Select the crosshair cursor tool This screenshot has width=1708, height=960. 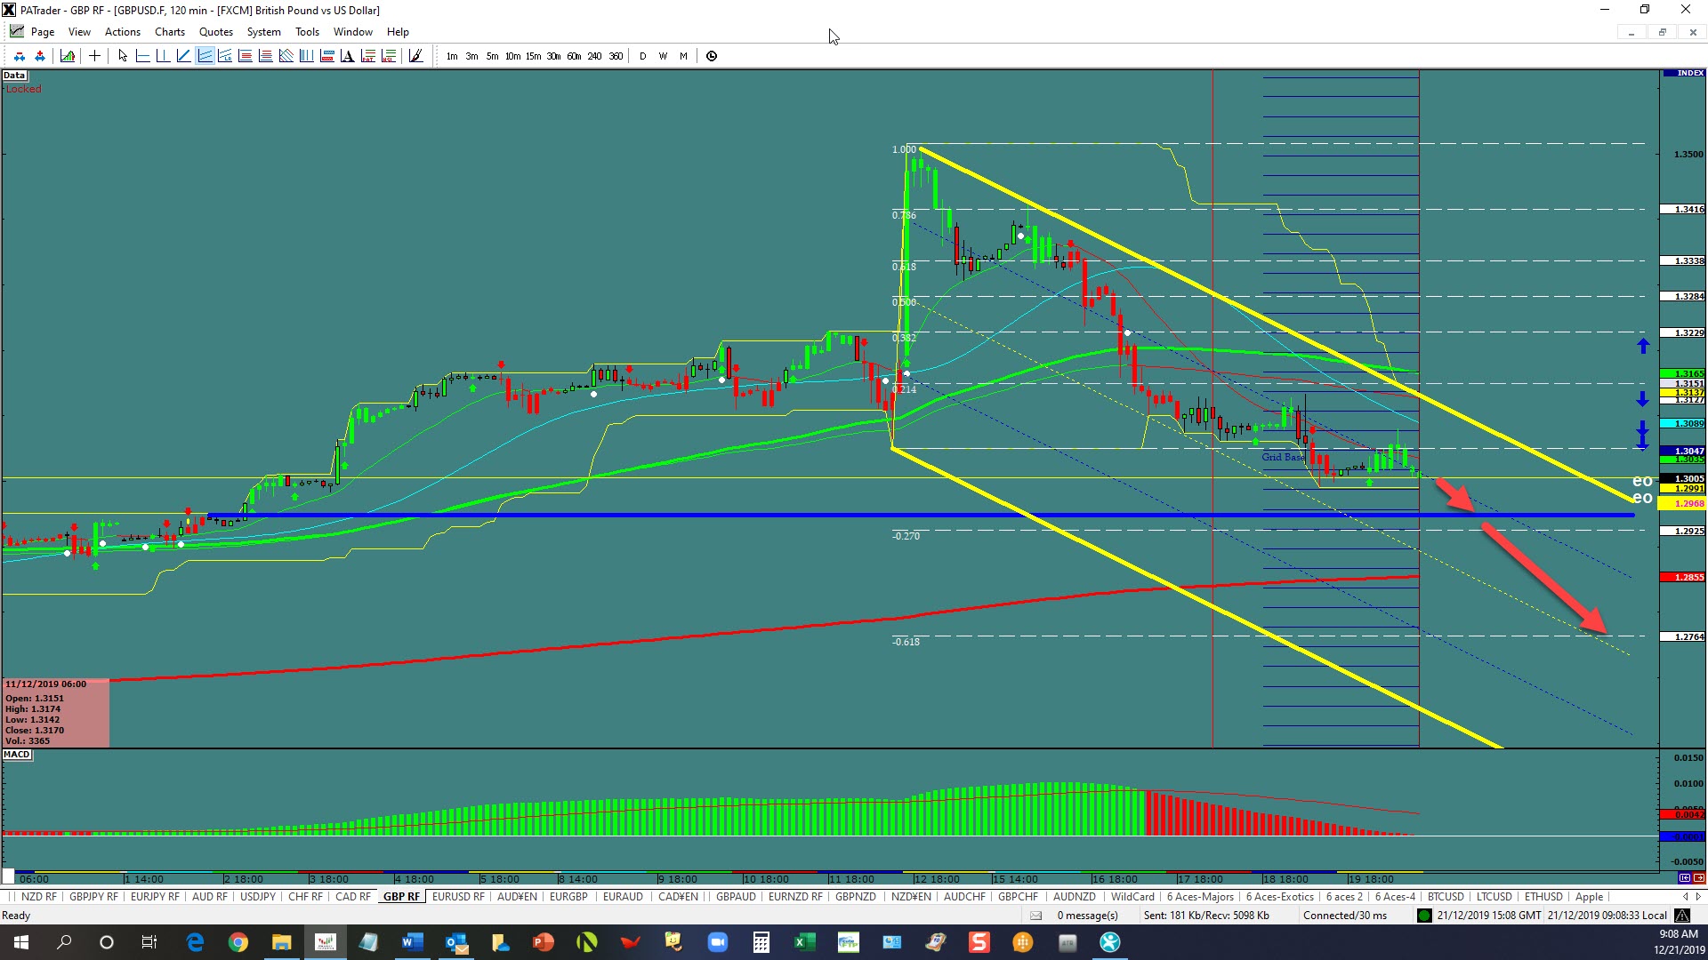pos(94,56)
